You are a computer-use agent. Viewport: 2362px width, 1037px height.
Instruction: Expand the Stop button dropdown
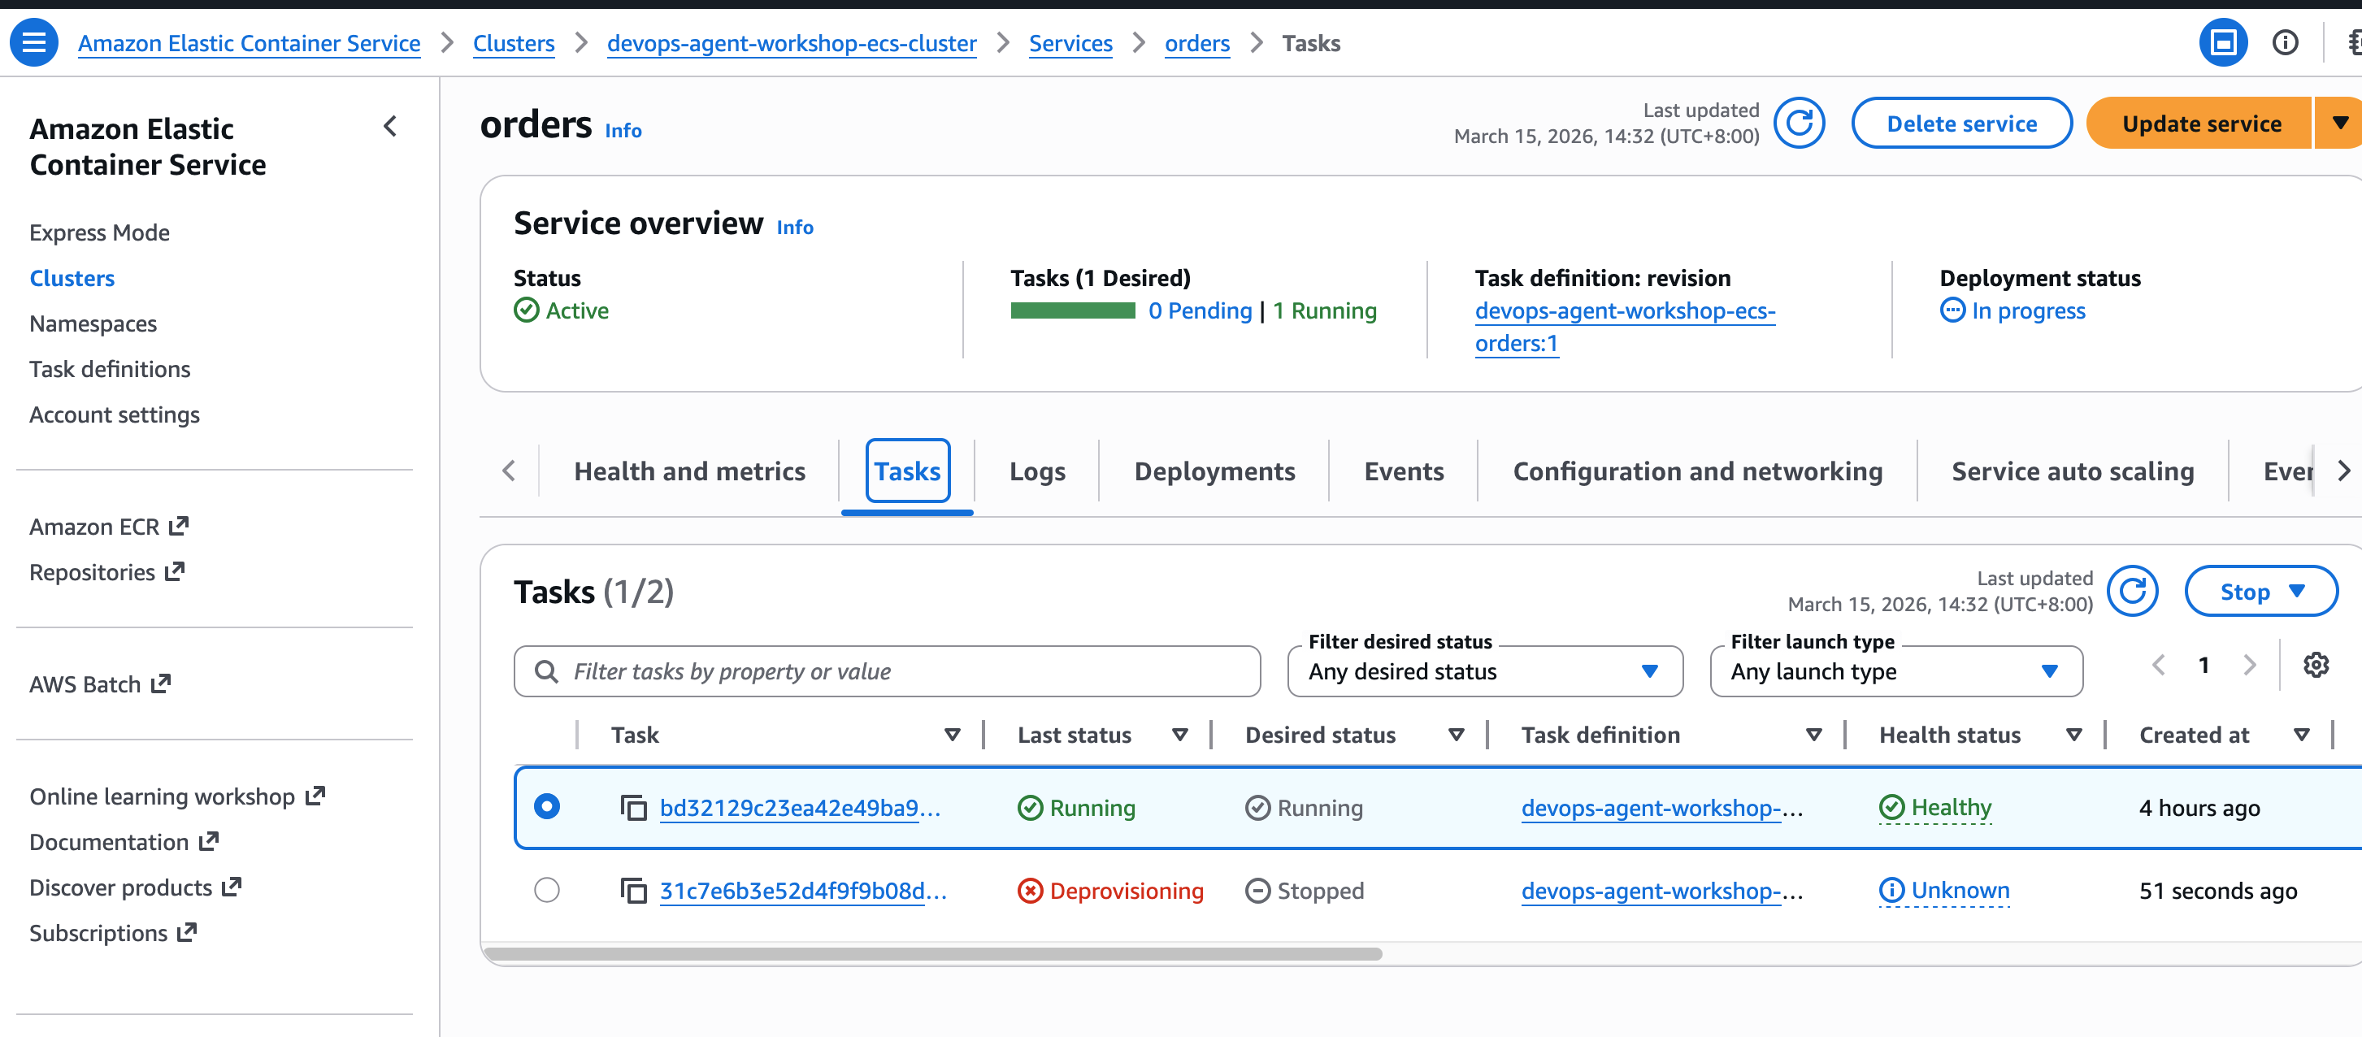pyautogui.click(x=2260, y=592)
